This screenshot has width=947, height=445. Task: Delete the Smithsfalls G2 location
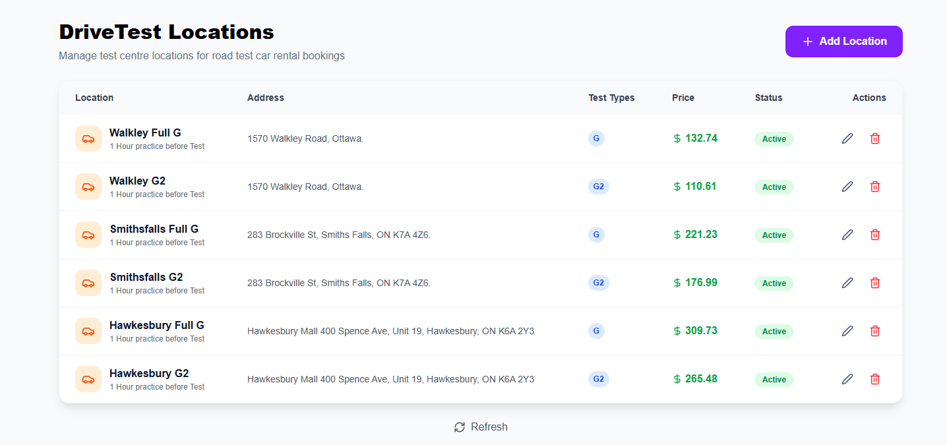[x=875, y=283]
